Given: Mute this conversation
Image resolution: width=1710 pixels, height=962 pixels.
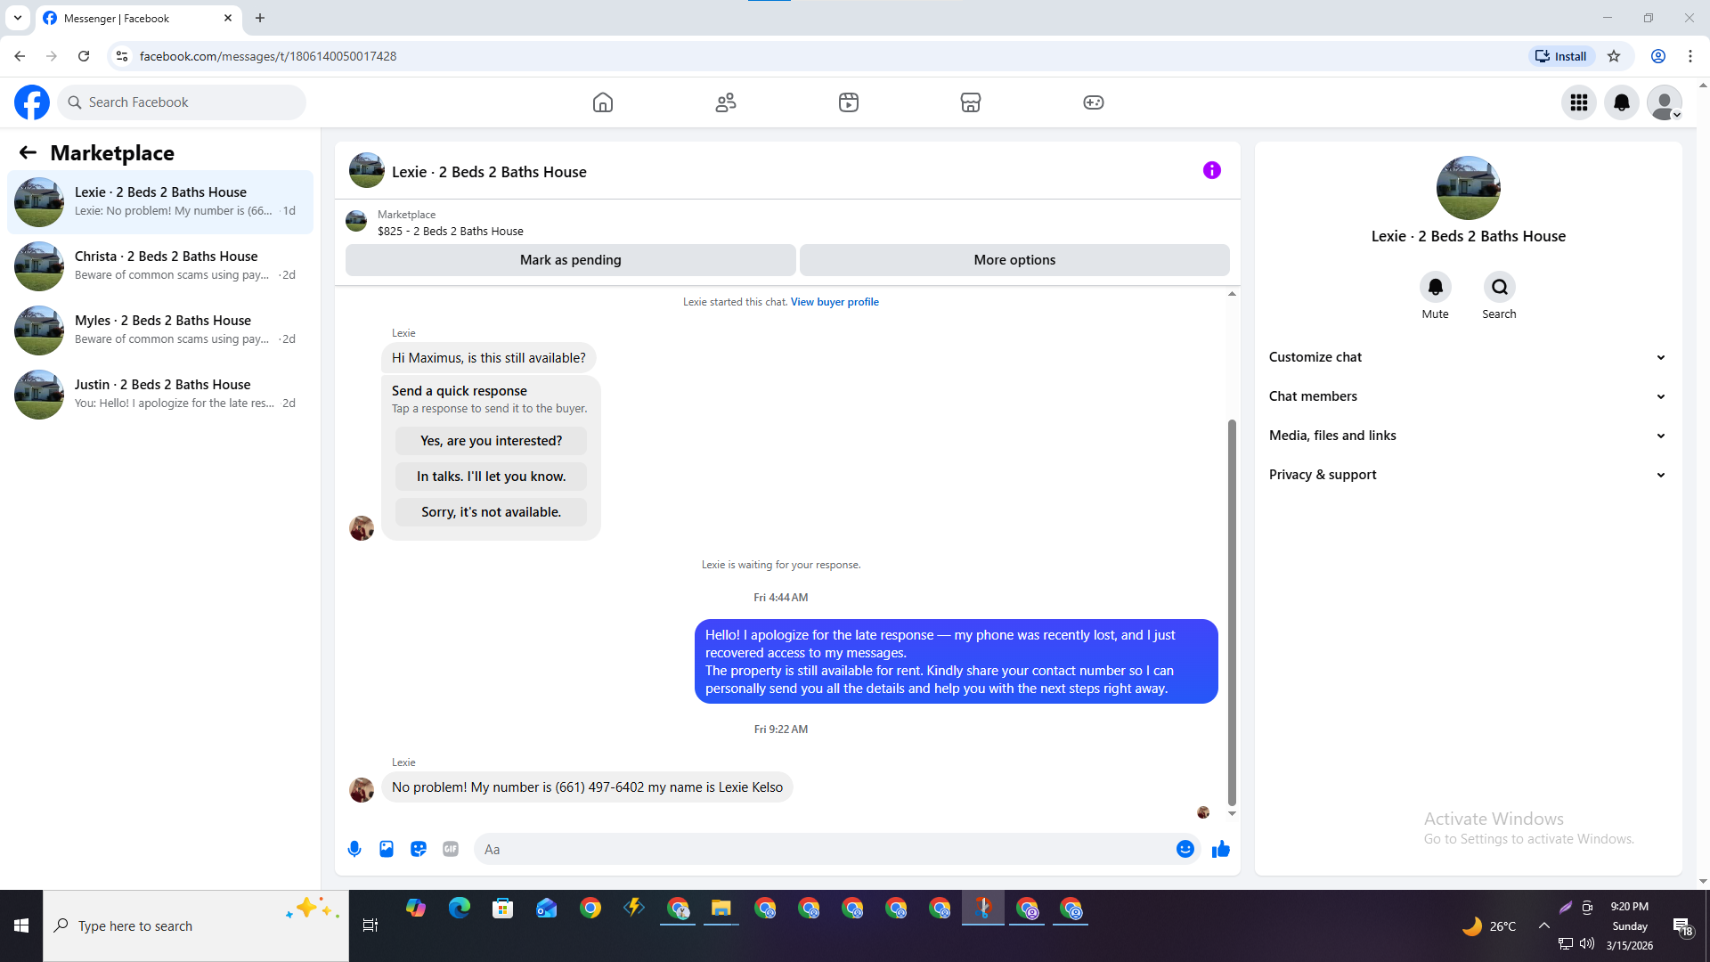Looking at the screenshot, I should [1436, 287].
